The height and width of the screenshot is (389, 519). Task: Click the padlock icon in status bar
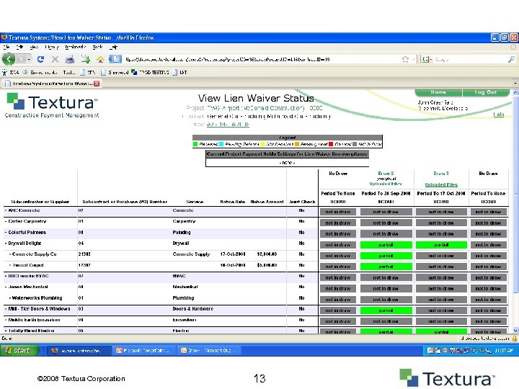[515, 339]
